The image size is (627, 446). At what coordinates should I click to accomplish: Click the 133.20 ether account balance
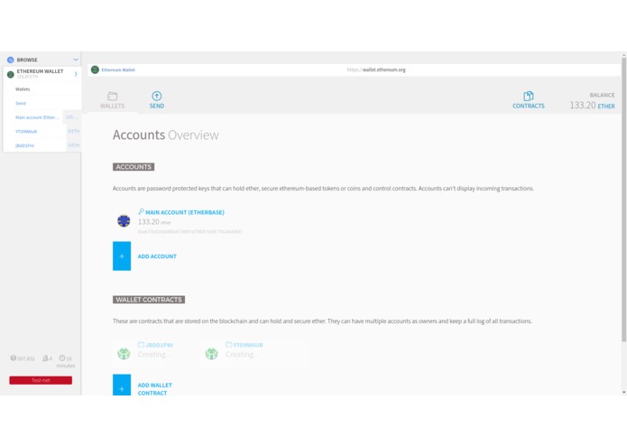154,222
